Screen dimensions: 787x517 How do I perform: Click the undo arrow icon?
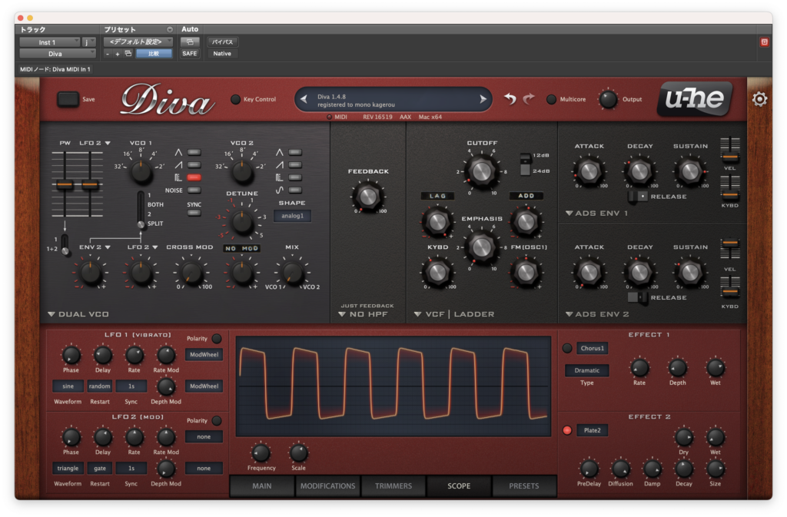pyautogui.click(x=510, y=99)
